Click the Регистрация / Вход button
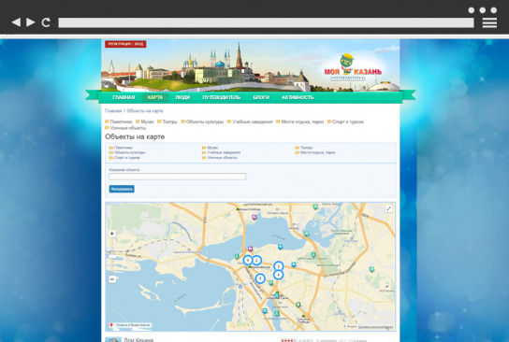509x342 pixels. (125, 44)
